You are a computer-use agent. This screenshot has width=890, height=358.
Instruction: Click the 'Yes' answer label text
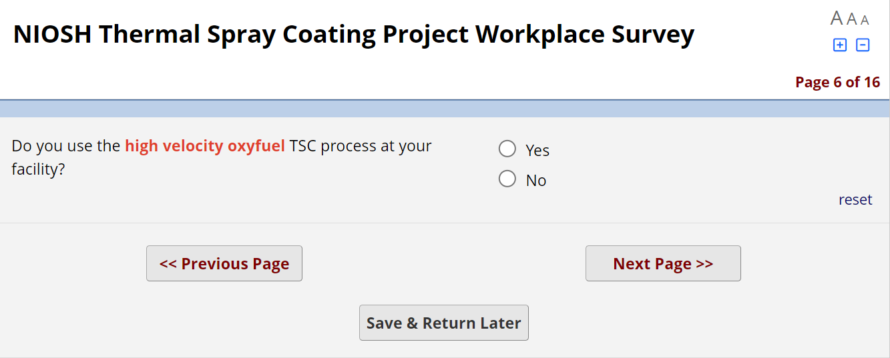click(537, 151)
